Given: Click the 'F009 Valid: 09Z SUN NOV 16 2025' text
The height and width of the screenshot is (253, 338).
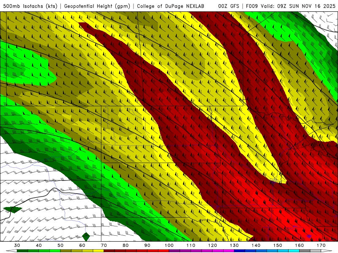Looking at the screenshot, I should [x=291, y=6].
